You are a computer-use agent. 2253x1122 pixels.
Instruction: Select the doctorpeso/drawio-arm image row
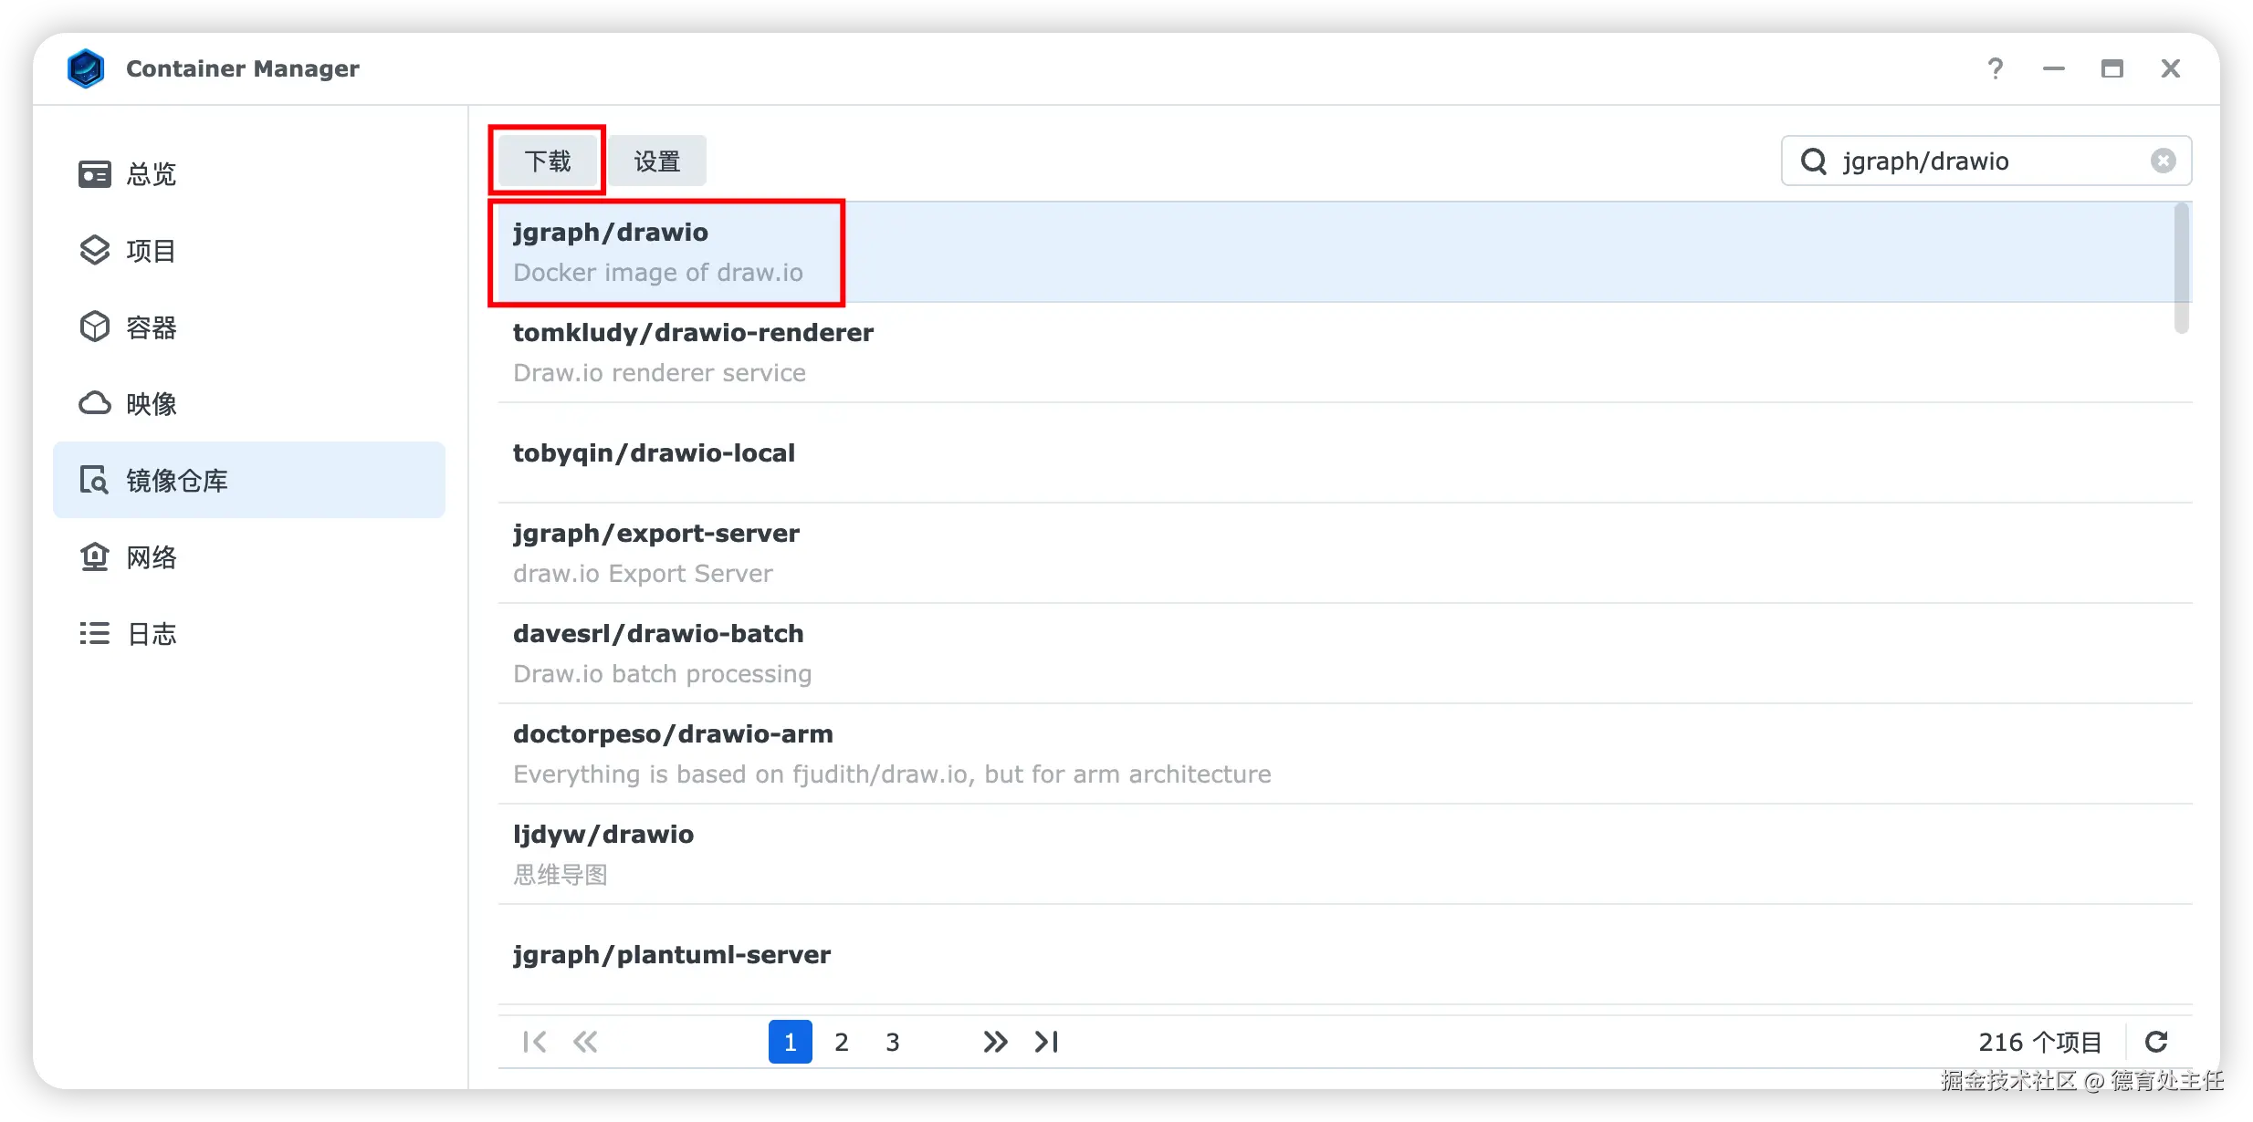tap(1278, 753)
